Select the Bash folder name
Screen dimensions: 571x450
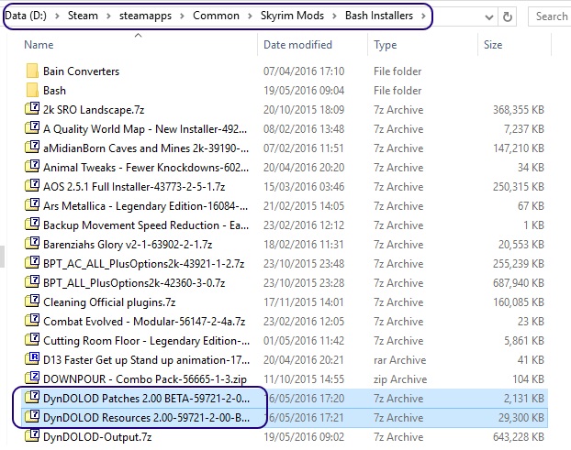pos(55,91)
